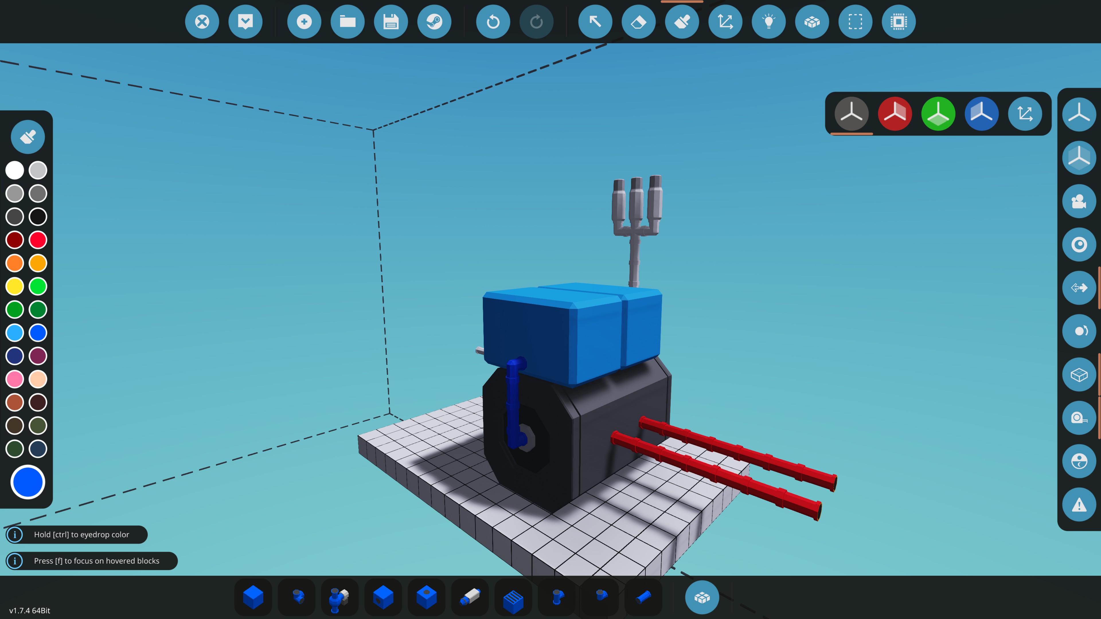The height and width of the screenshot is (619, 1101).
Task: Select the eraser delete tool
Action: [639, 22]
